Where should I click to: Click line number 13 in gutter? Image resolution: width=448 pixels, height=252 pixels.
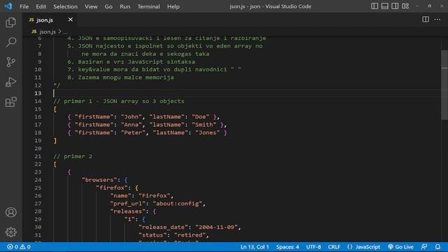[38, 93]
